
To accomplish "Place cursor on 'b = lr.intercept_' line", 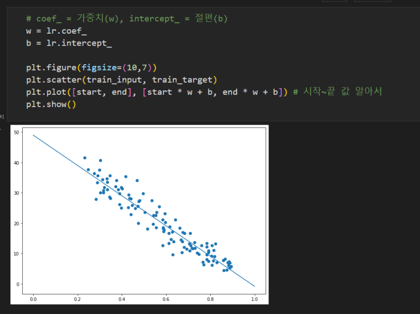I will (x=69, y=43).
